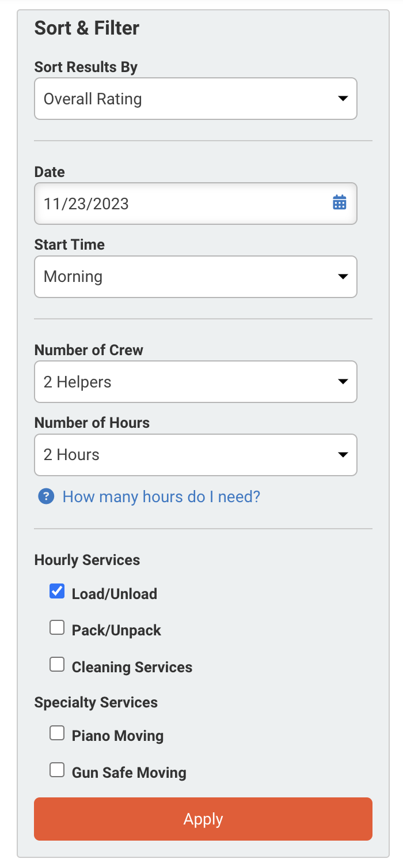Click the caret arrow on Overall Rating selector
The image size is (403, 866).
343,99
